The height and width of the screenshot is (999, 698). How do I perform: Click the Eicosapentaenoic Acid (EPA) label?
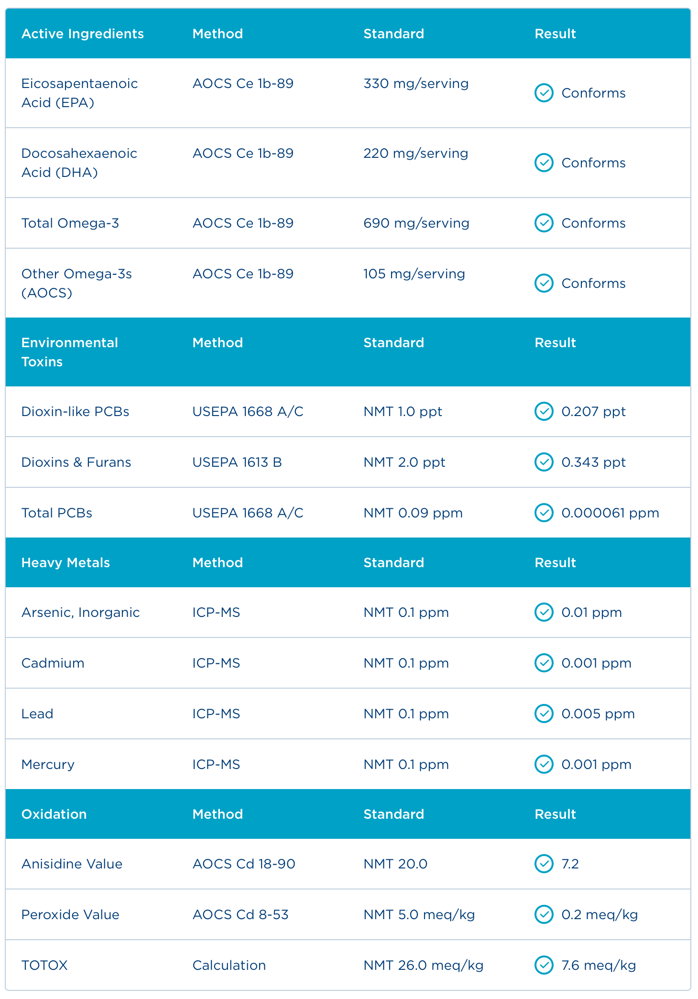pyautogui.click(x=79, y=93)
